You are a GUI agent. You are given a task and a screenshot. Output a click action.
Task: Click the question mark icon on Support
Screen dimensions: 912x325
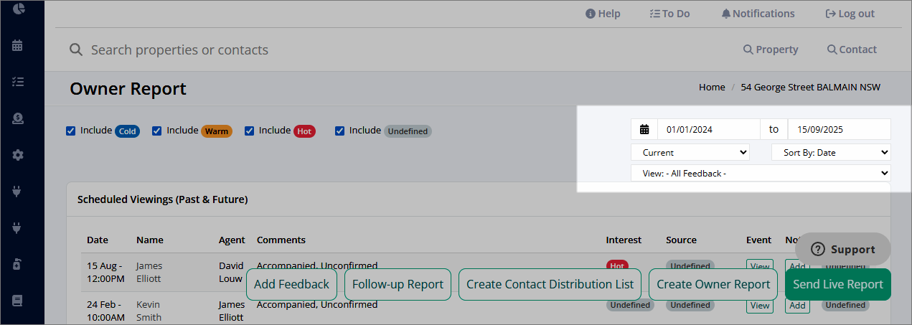(818, 249)
